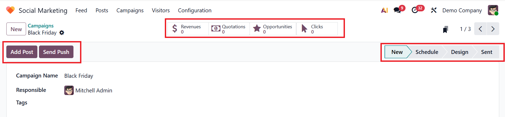Screen dimensions: 505x117
Task: Click the bookmark icon near pager
Action: click(x=445, y=29)
